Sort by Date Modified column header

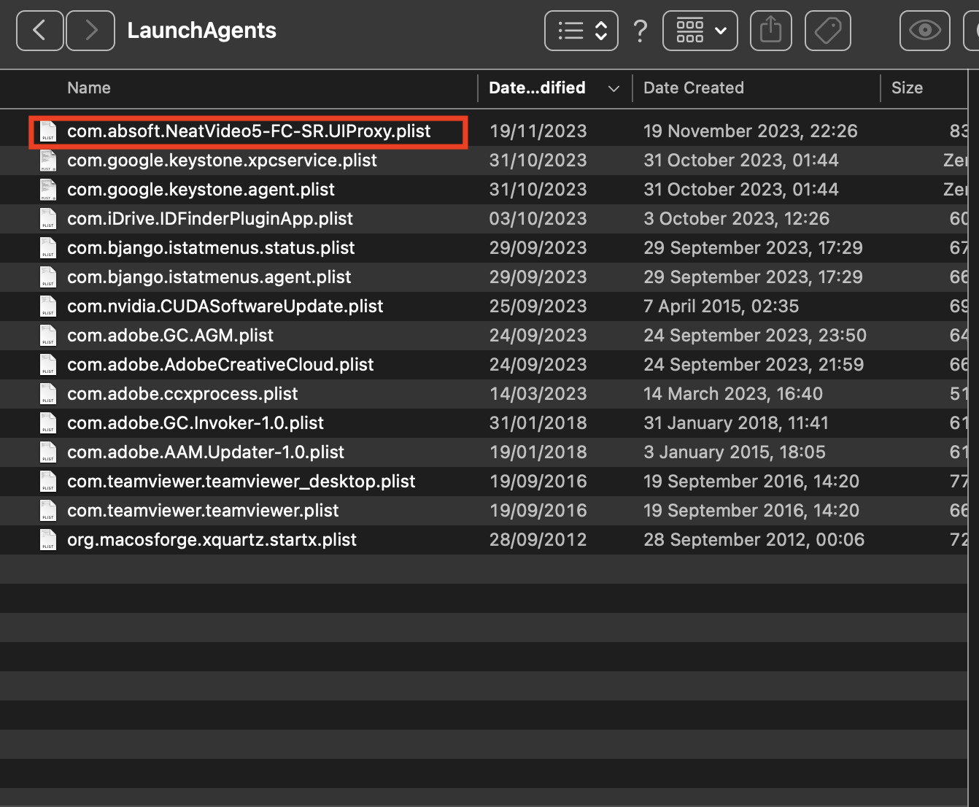point(537,88)
